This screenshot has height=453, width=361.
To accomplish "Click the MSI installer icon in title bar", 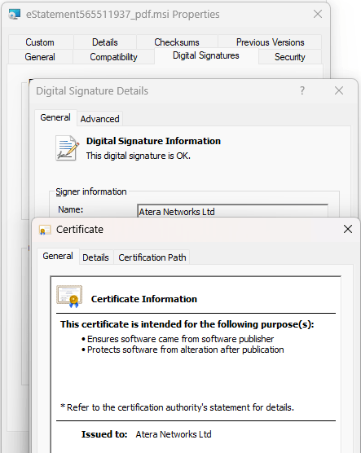I will 14,14.
